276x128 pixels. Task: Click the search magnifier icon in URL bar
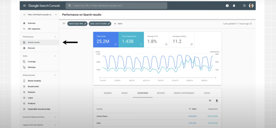coord(70,6)
